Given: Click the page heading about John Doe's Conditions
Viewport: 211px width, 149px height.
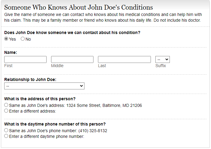Looking at the screenshot, I should 78,8.
